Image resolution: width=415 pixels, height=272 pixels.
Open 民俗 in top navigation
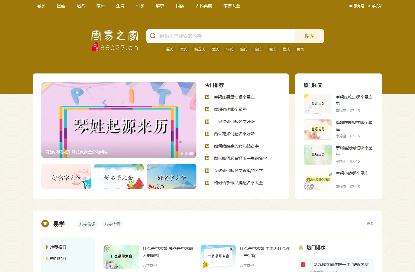[180, 6]
